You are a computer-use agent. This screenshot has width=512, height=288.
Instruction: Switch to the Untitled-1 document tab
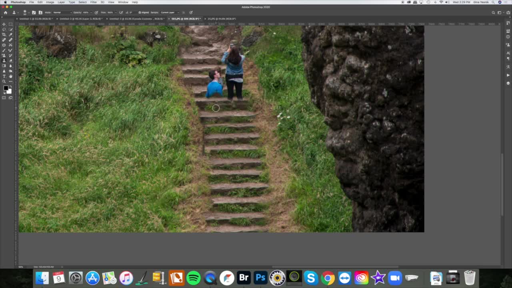point(36,19)
